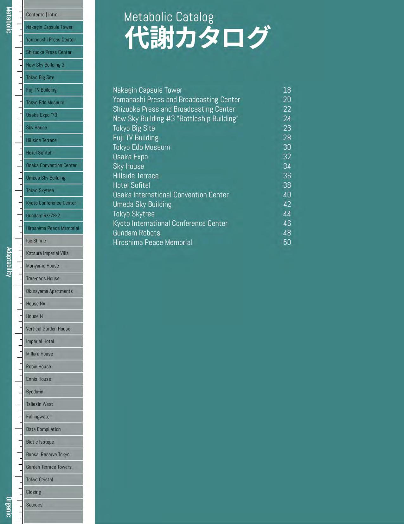
Task: Click the House N sidebar tab
Action: pos(53,316)
